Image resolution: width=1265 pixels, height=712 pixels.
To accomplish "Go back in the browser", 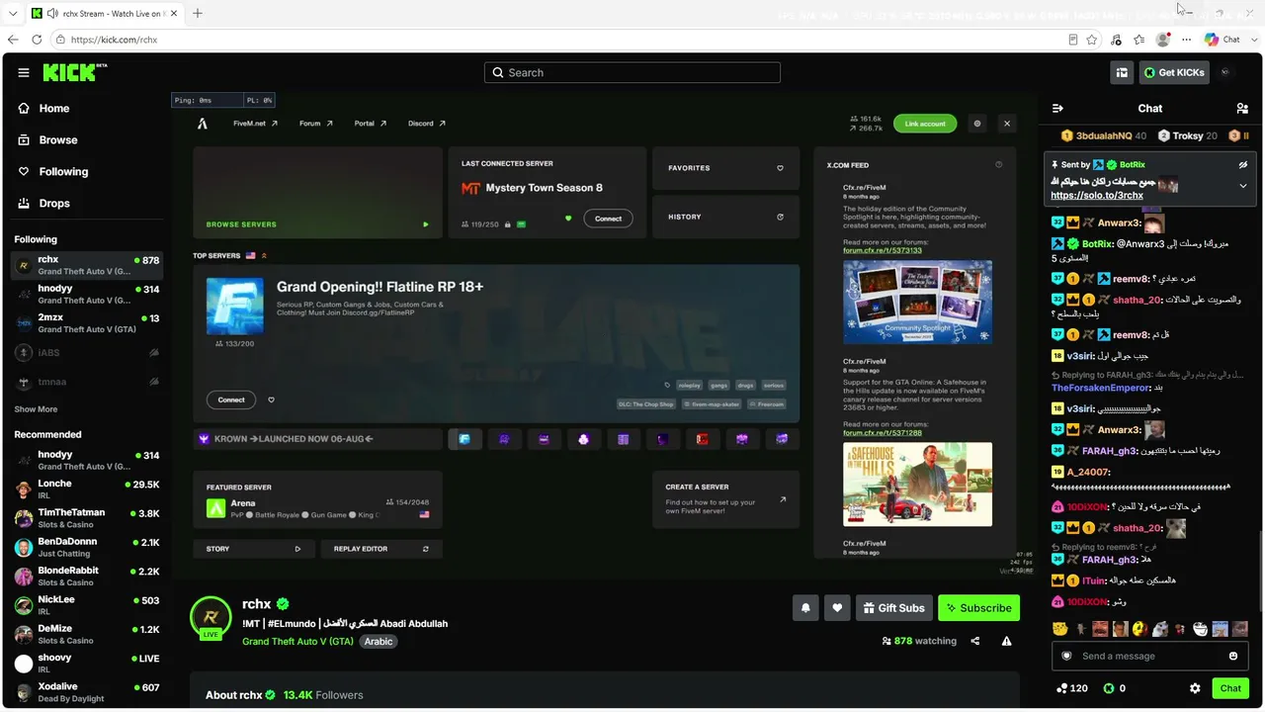I will (13, 40).
